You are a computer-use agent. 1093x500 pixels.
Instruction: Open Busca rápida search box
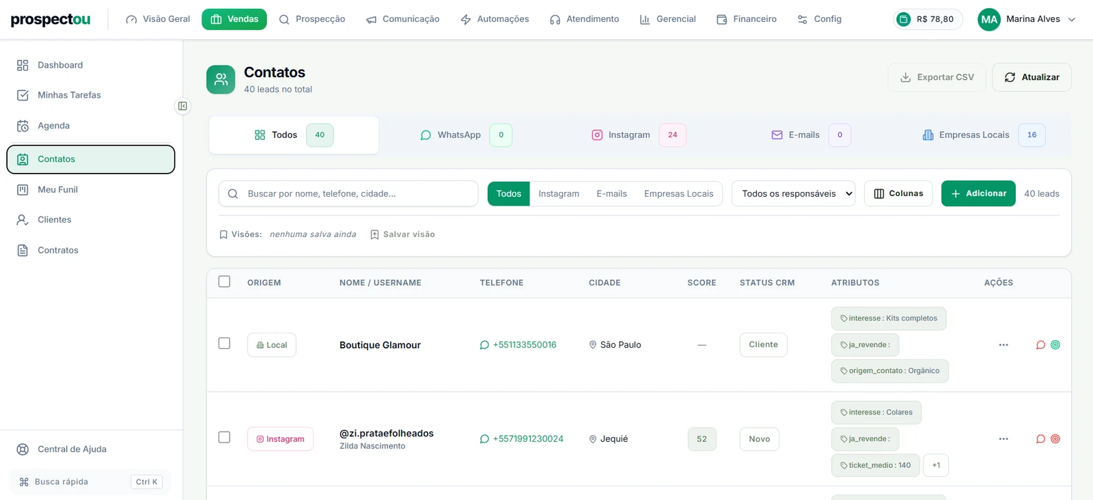(x=91, y=482)
